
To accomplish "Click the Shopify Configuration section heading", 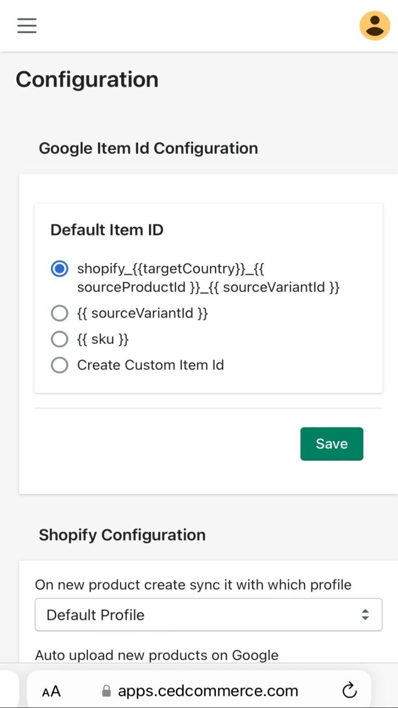I will (122, 535).
